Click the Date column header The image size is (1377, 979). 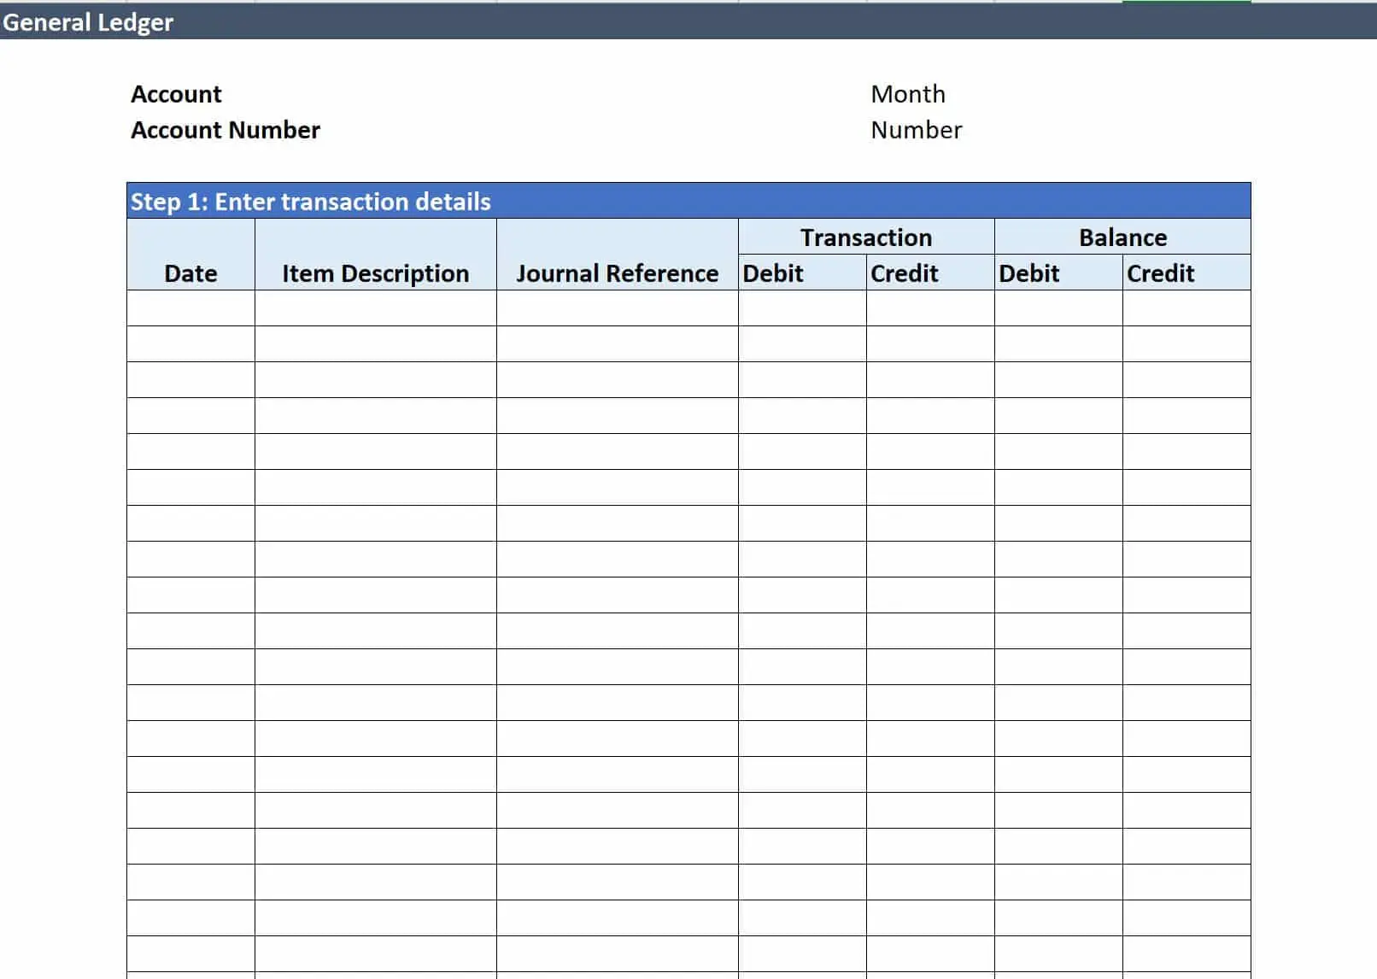(190, 273)
